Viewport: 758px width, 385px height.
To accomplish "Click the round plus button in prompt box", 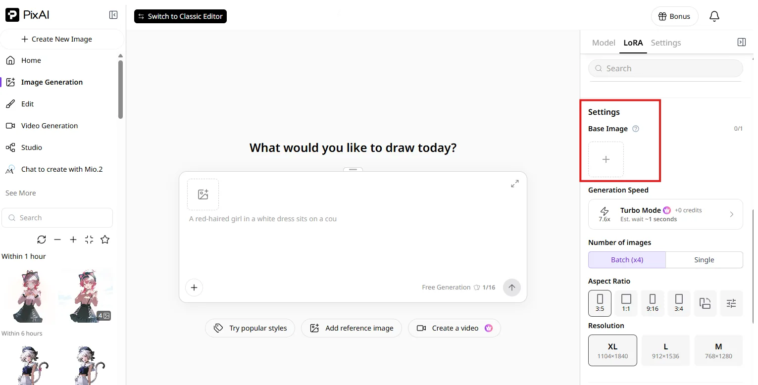I will click(194, 288).
